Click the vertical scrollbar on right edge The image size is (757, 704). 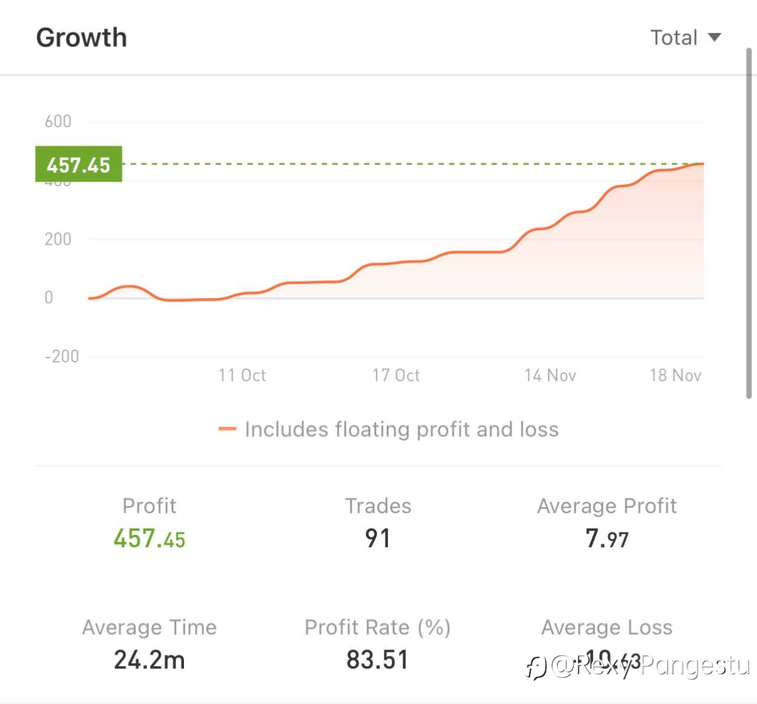point(749,223)
